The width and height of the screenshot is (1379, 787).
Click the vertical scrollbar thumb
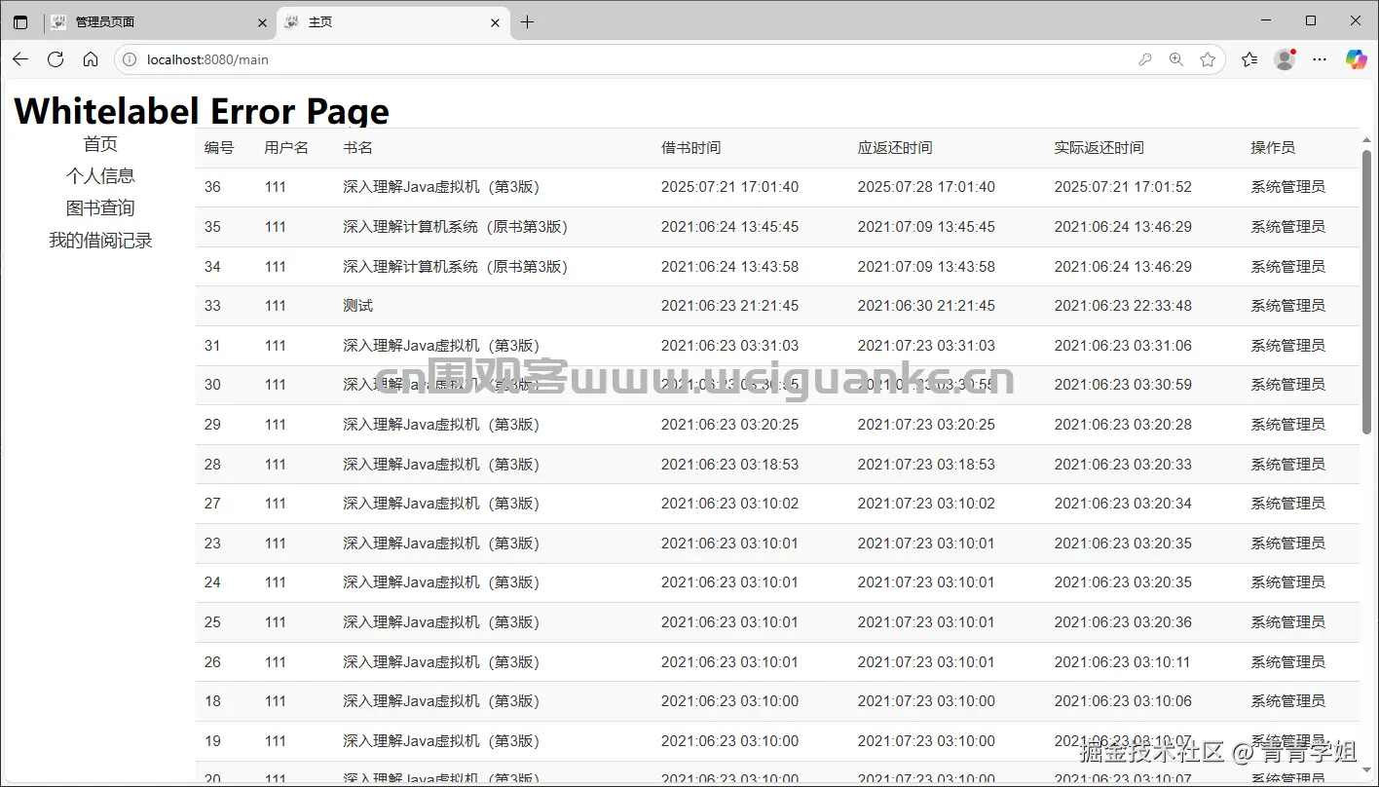1366,290
